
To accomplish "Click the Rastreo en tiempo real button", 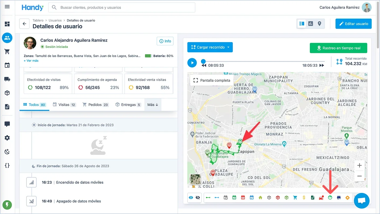I will pyautogui.click(x=338, y=48).
